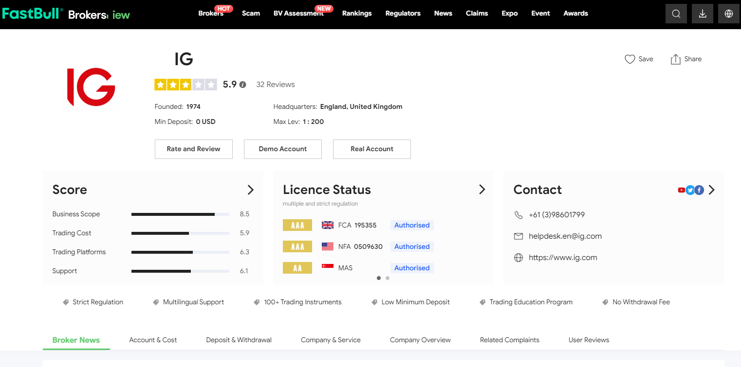Expand the Contact panel chevron
The width and height of the screenshot is (741, 367).
click(x=712, y=190)
